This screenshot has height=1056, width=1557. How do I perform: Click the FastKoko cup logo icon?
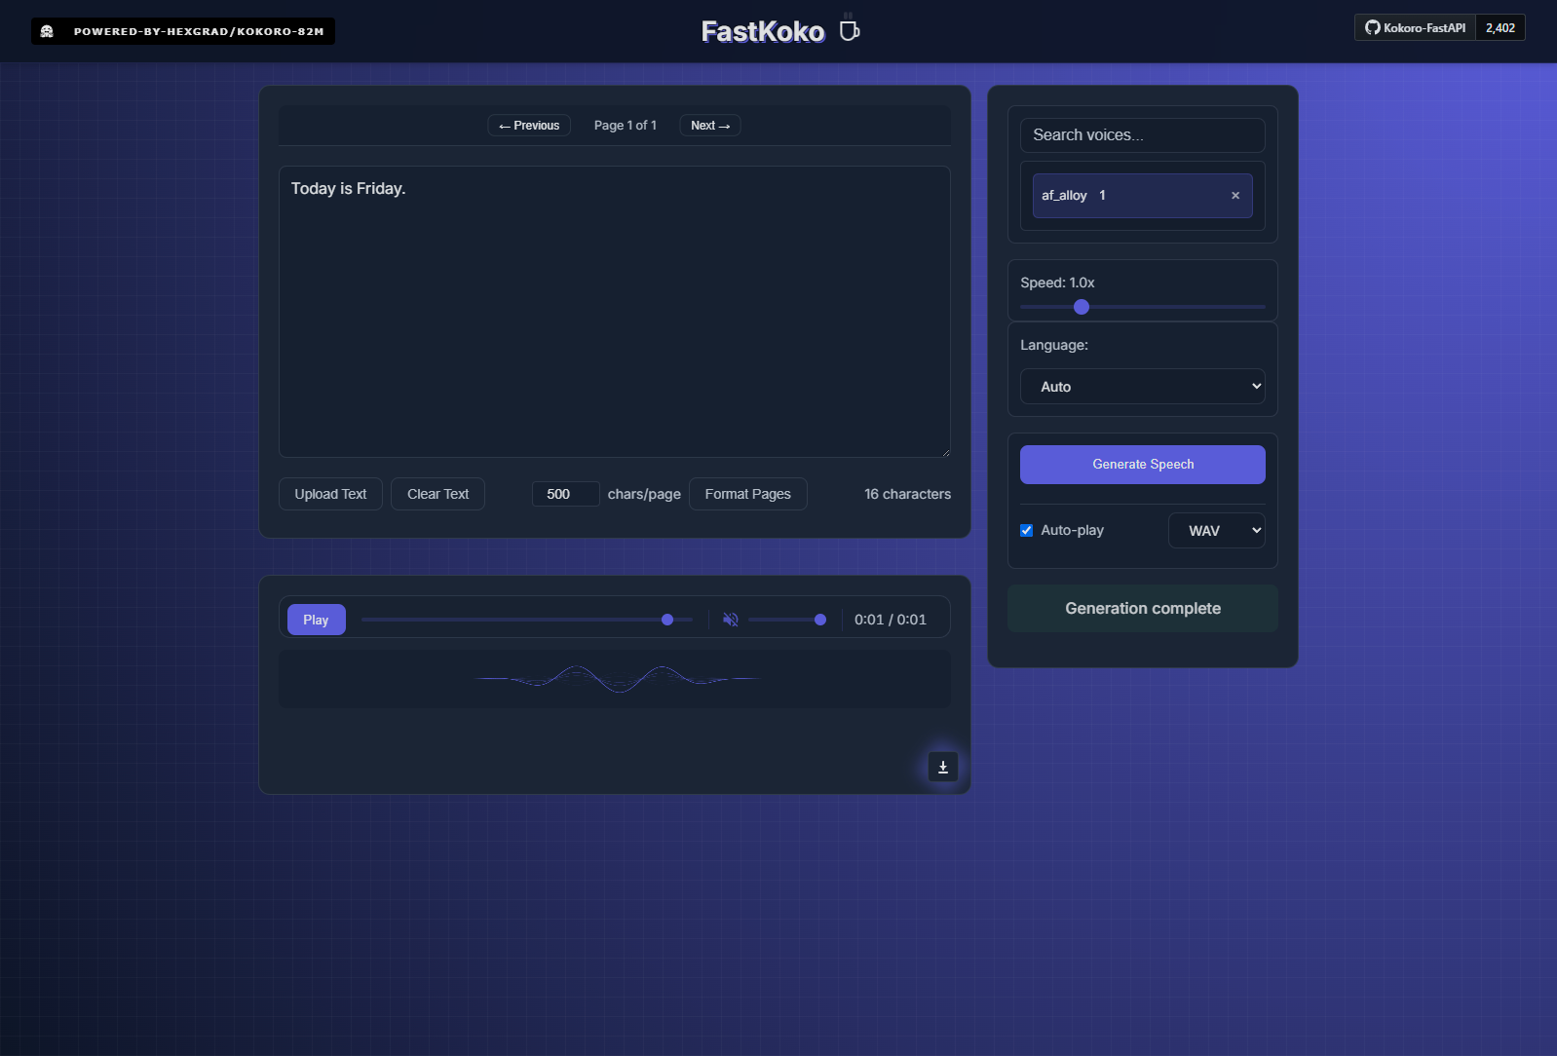[x=850, y=29]
